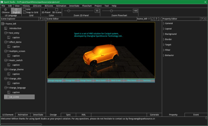Adjust the Zoom Flowchart slider handle
Viewport: 208px width, 126px height.
coord(111,11)
